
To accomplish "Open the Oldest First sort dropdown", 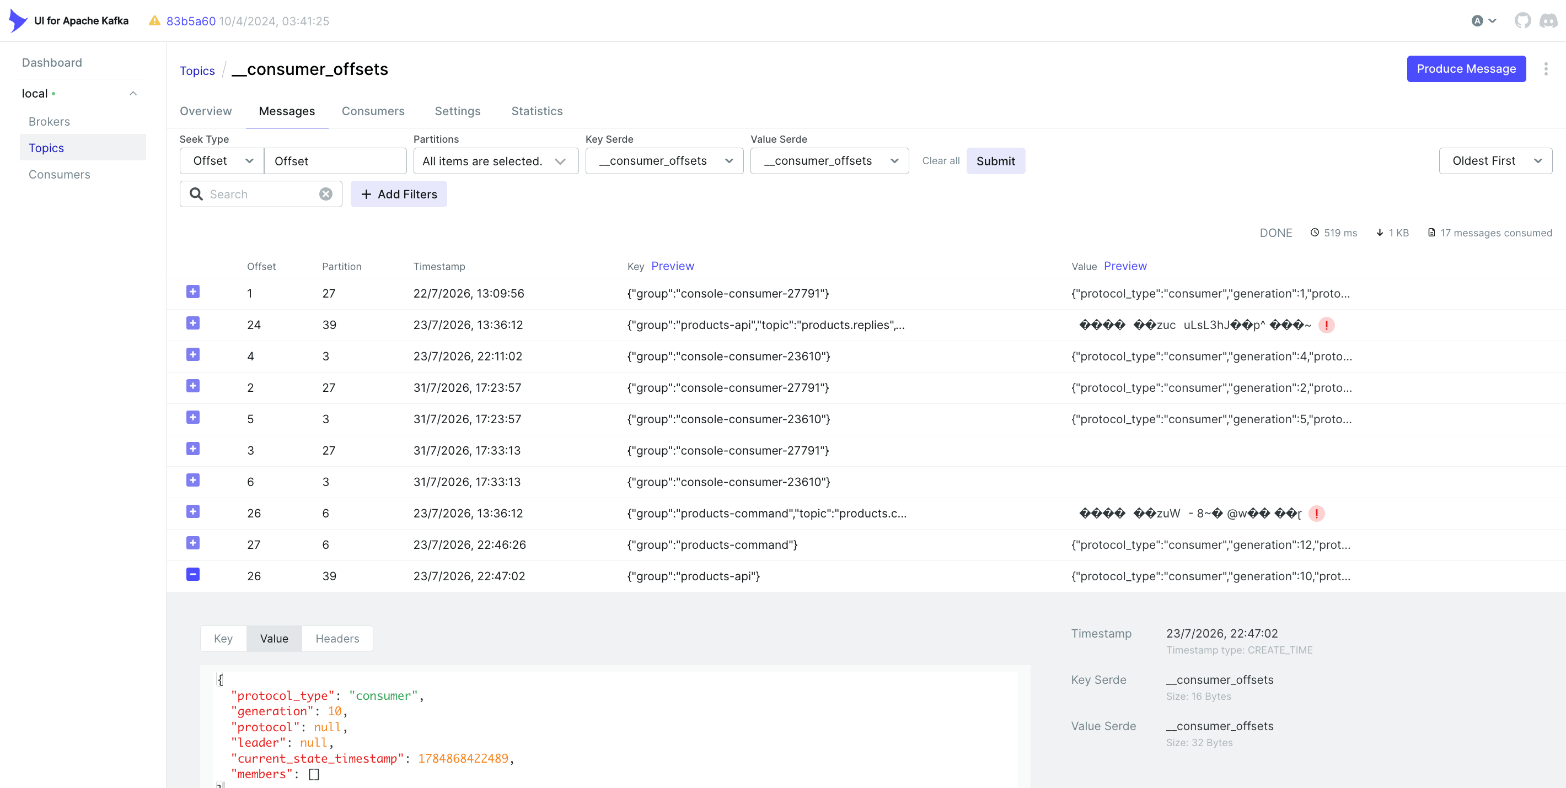I will [x=1495, y=161].
